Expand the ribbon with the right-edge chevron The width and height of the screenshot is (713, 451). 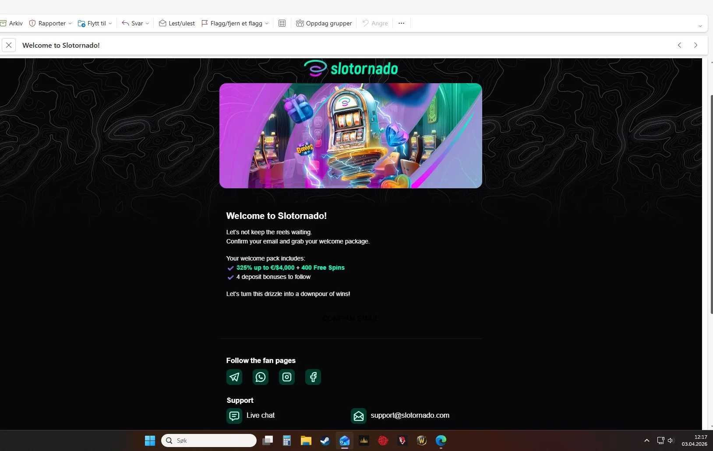(x=700, y=26)
